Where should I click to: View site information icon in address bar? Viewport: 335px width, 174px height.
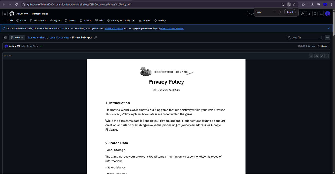(24, 4)
